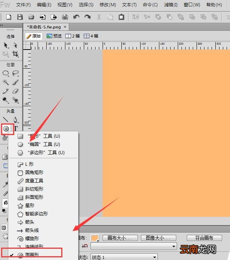Screen dimensions: 230x260
Task: Select the Pencil tool
Action: click(x=6, y=91)
